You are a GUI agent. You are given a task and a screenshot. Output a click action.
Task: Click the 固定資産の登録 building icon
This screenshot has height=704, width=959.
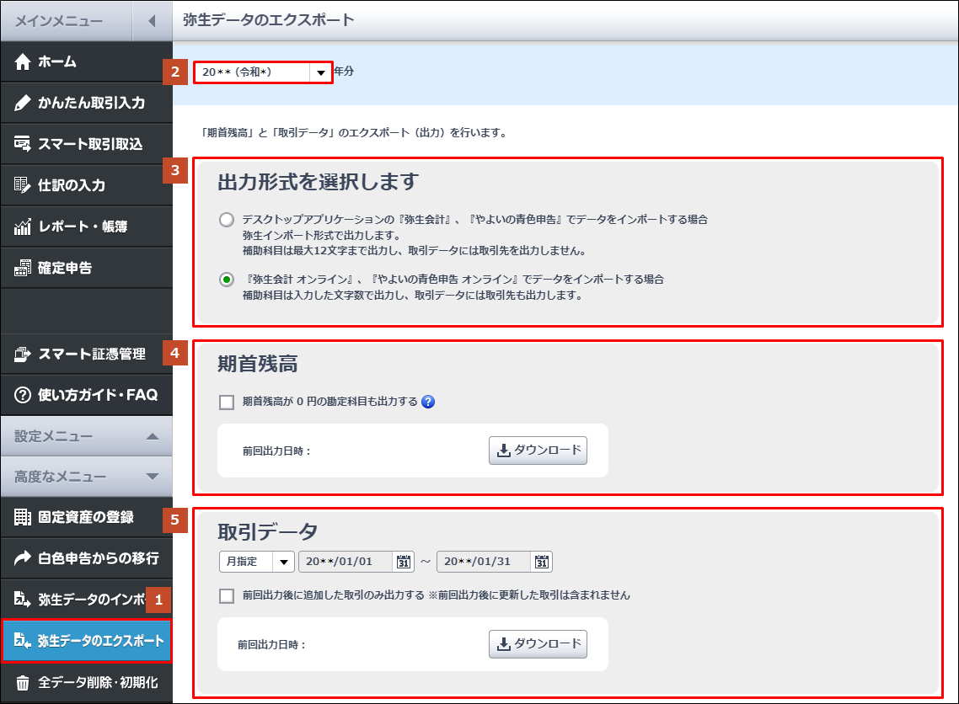(23, 517)
